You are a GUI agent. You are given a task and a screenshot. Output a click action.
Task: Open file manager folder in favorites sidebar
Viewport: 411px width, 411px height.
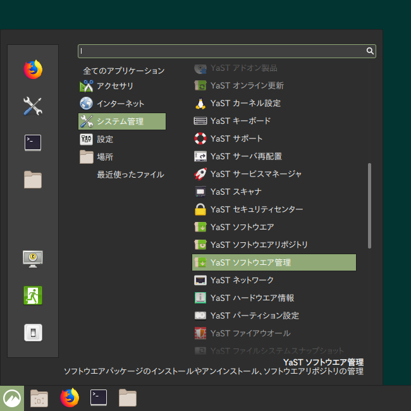(x=33, y=180)
